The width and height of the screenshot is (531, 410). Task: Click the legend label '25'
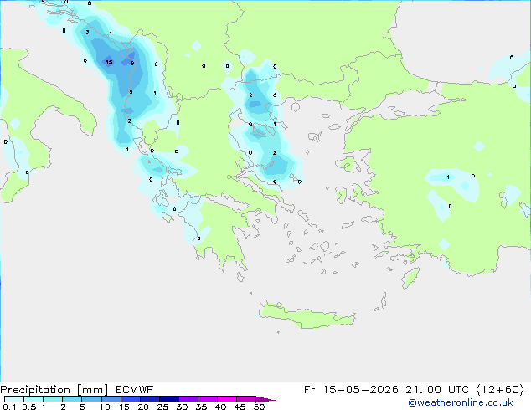162,407
